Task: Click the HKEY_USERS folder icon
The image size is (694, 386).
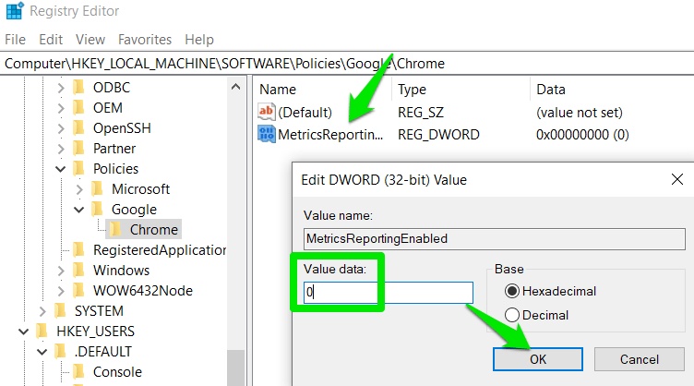Action: (42, 331)
